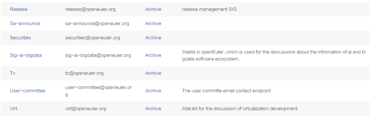View the Archive for the Sa-announce list

click(153, 23)
